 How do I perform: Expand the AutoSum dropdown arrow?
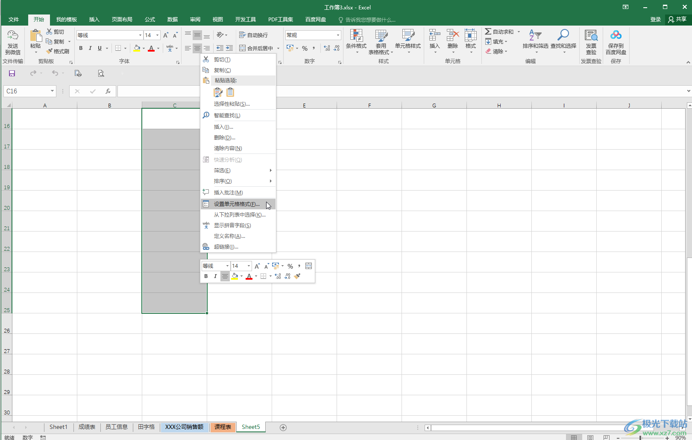pos(519,32)
